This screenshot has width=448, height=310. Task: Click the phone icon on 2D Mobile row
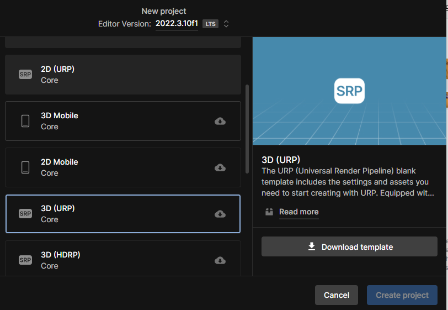[x=25, y=167]
